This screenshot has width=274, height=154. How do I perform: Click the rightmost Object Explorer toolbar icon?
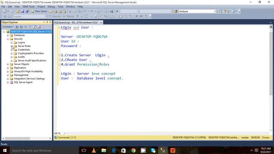tap(39, 27)
